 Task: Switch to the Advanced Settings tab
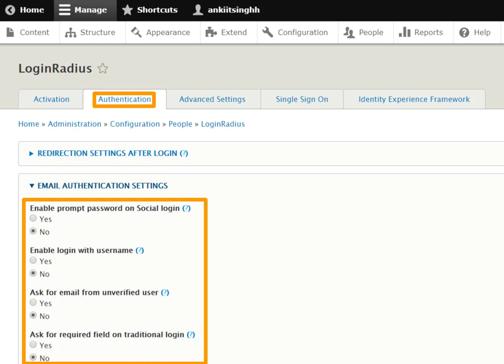pyautogui.click(x=212, y=99)
